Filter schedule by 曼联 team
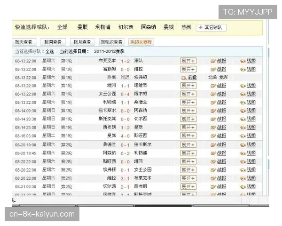This screenshot has height=226, width=282. [x=82, y=27]
